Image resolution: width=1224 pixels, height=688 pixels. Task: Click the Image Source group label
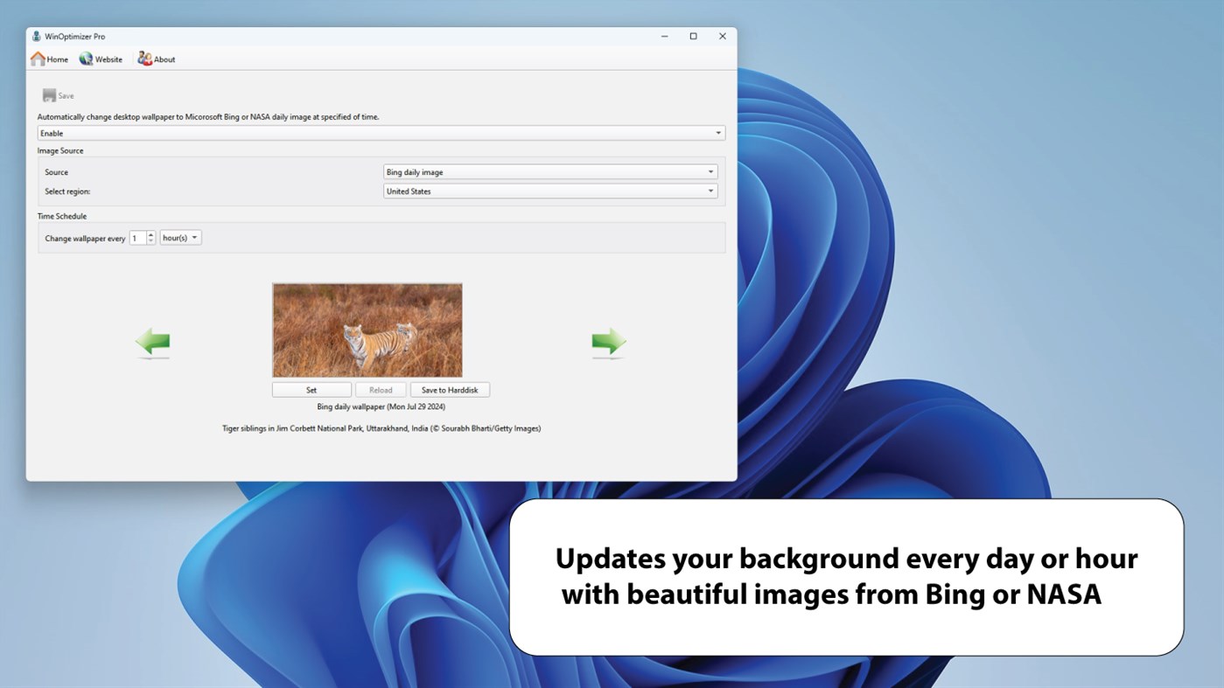tap(60, 150)
